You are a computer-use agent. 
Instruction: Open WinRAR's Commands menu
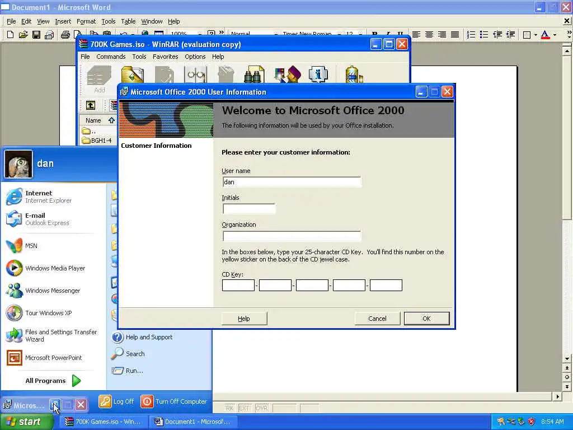click(111, 57)
